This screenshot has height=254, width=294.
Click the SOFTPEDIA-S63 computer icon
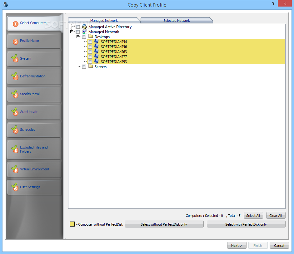pyautogui.click(x=97, y=51)
